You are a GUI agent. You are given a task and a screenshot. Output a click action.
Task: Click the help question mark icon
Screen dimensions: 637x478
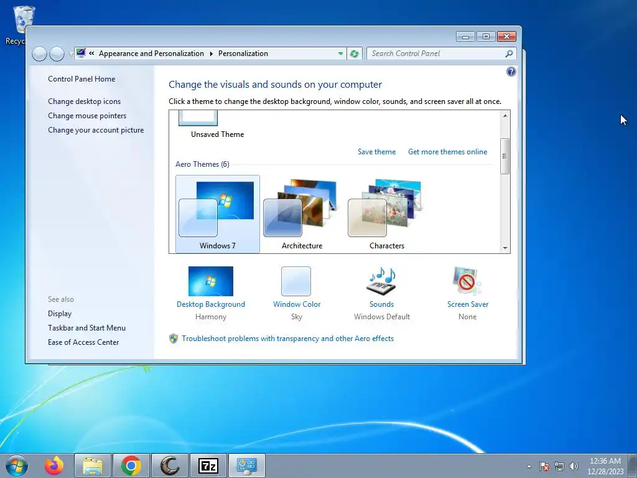[511, 72]
